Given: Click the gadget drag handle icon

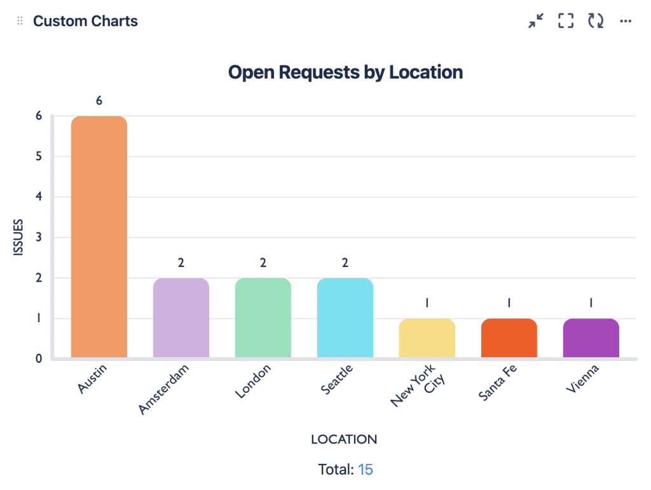Looking at the screenshot, I should click(x=20, y=21).
